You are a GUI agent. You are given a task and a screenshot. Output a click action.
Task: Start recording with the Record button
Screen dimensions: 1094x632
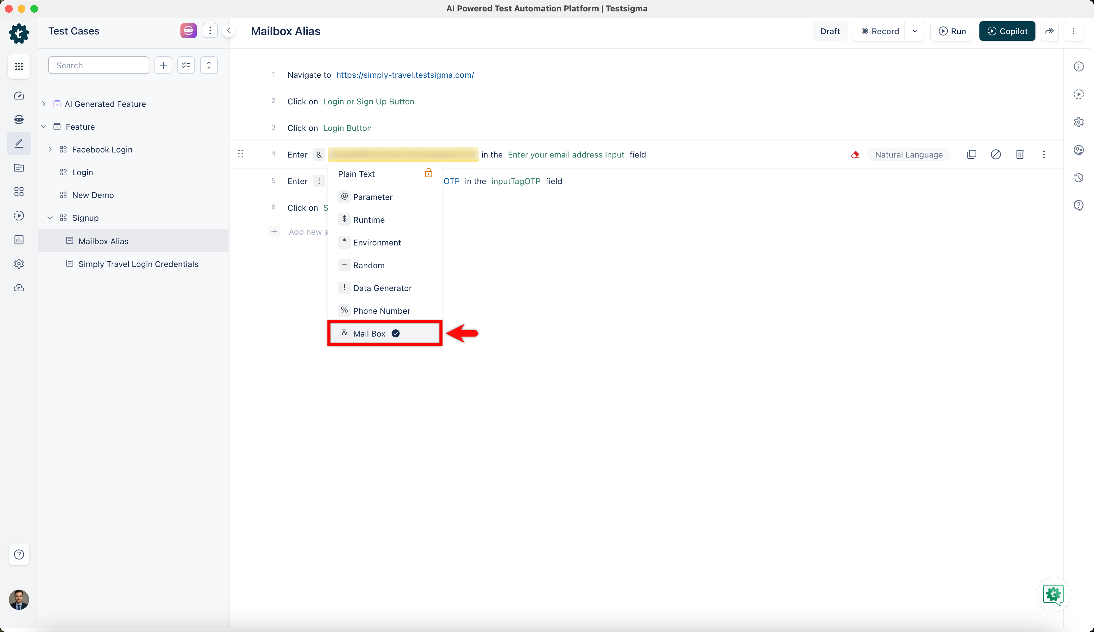click(x=880, y=31)
